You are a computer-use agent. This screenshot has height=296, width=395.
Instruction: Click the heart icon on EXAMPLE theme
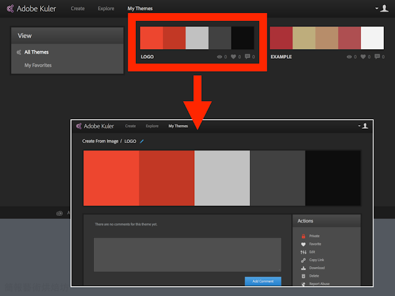[363, 57]
